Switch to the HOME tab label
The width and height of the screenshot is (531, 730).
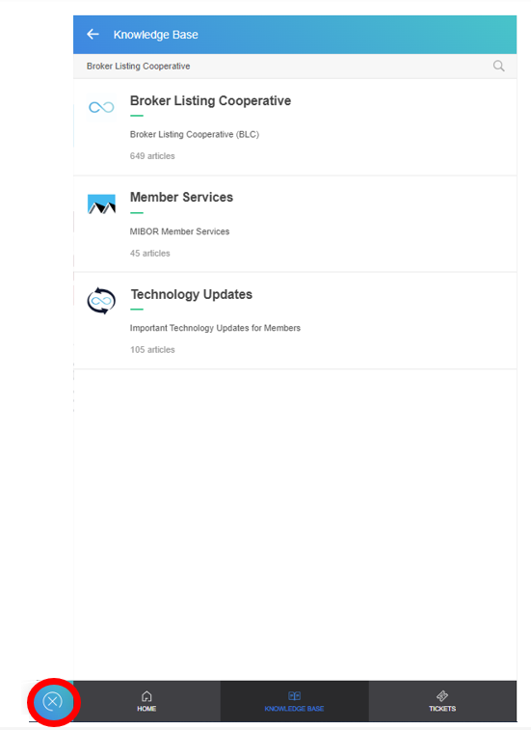(146, 709)
